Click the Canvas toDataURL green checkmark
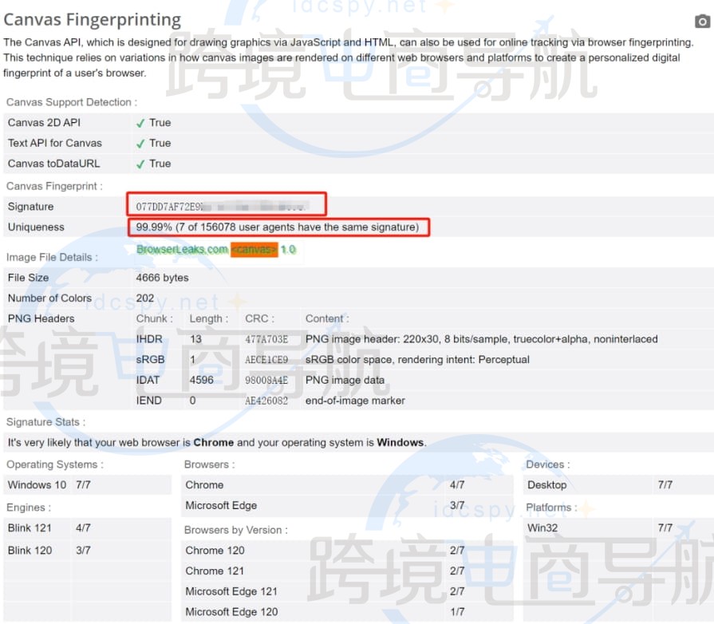The image size is (714, 624). [x=140, y=164]
